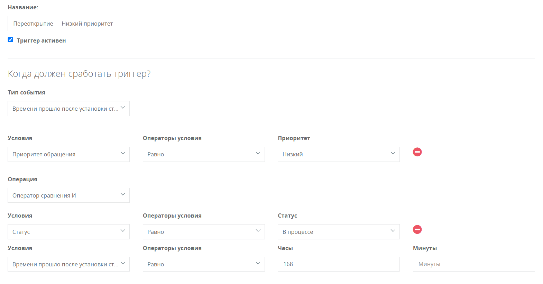Click the Операция label

click(22, 179)
